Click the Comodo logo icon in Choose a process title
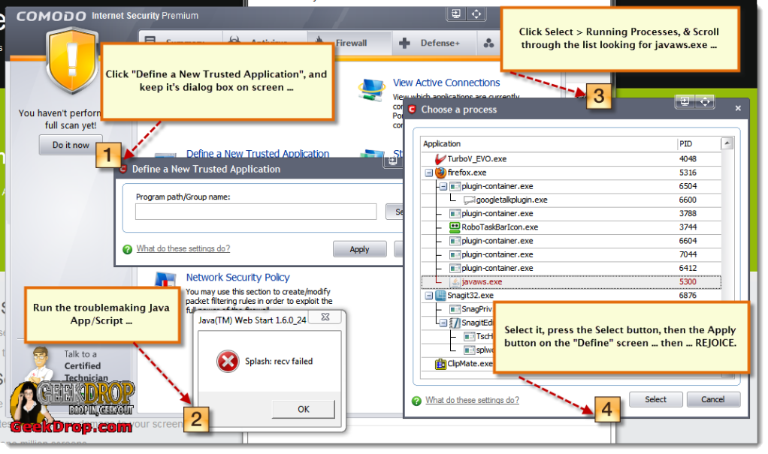This screenshot has height=454, width=768. click(412, 110)
